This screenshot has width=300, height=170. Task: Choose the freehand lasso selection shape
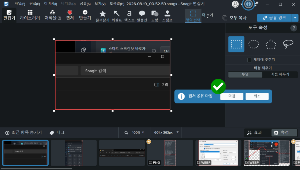tap(288, 44)
